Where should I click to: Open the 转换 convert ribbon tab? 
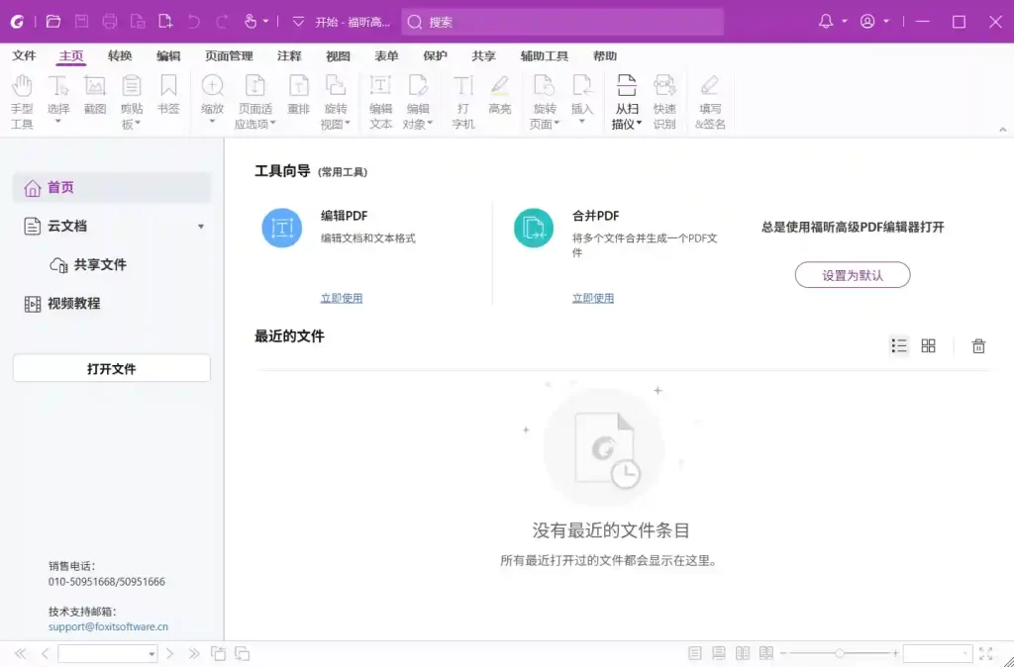click(x=120, y=56)
